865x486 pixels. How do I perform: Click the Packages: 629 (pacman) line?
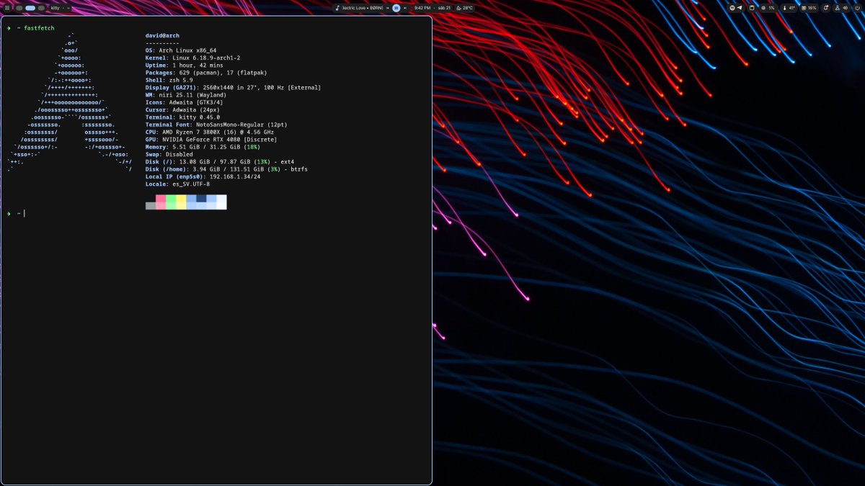point(205,73)
